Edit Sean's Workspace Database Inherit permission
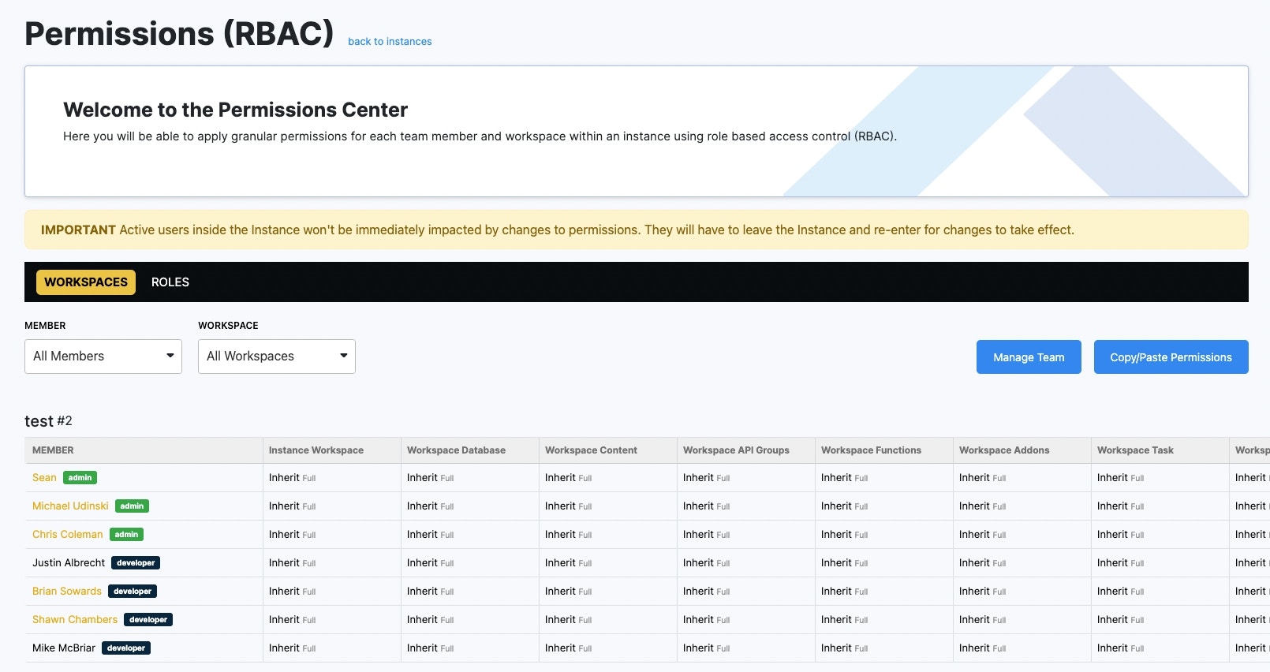The height and width of the screenshot is (672, 1270). click(430, 478)
